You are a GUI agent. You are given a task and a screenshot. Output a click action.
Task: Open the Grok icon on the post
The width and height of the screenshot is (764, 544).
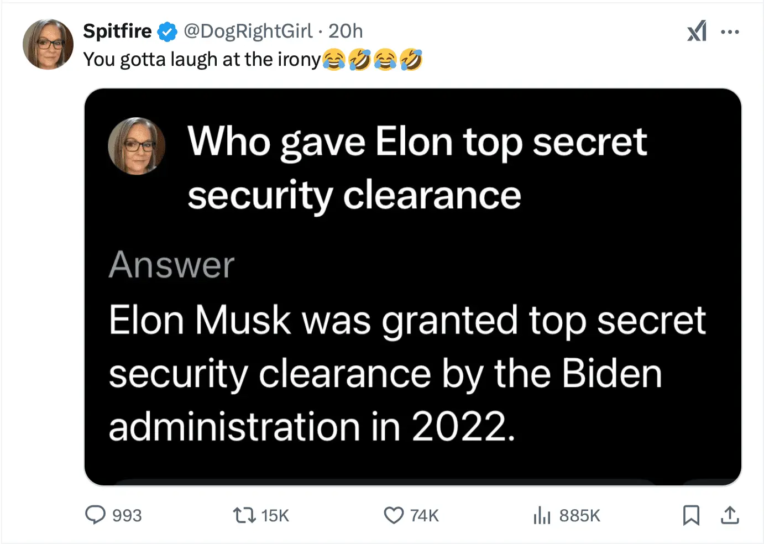click(x=697, y=31)
